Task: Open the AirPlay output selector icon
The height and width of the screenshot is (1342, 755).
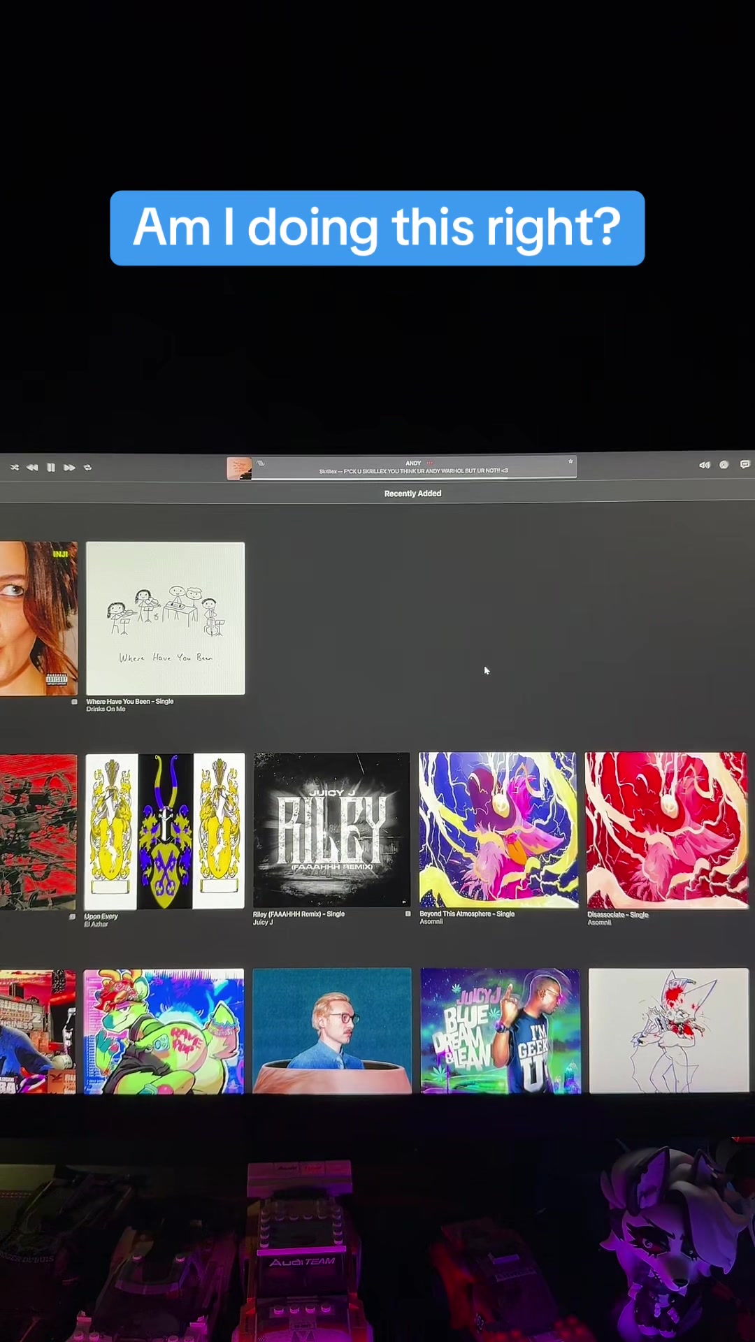Action: [x=724, y=465]
